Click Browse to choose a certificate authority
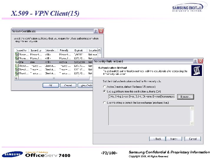This screenshot has width=212, height=159. point(185,97)
